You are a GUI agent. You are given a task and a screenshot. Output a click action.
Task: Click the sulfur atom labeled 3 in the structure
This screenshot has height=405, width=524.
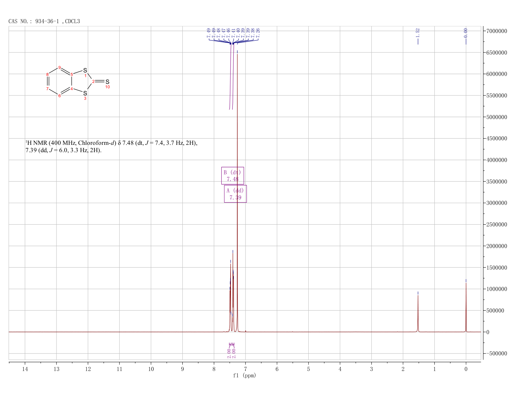pyautogui.click(x=85, y=93)
